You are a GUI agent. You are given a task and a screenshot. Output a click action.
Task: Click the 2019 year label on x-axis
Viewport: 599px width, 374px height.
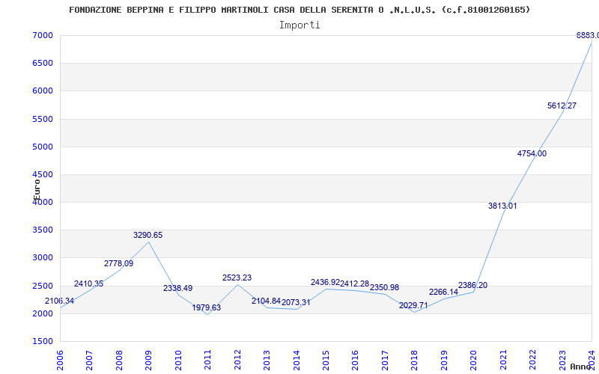coord(444,361)
